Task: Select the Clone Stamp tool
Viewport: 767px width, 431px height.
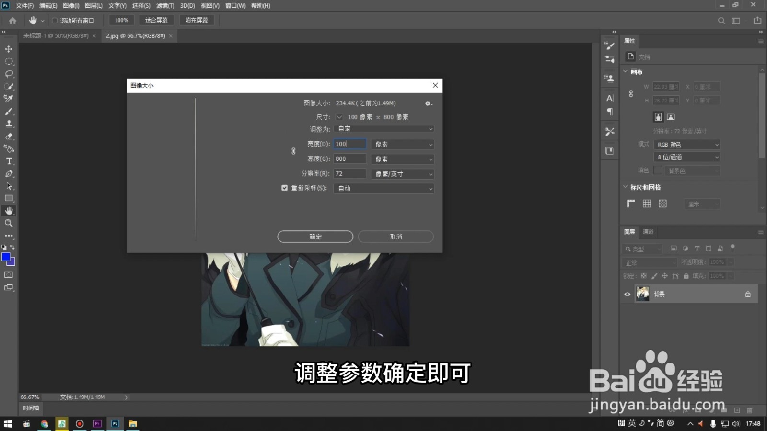Action: [x=9, y=124]
